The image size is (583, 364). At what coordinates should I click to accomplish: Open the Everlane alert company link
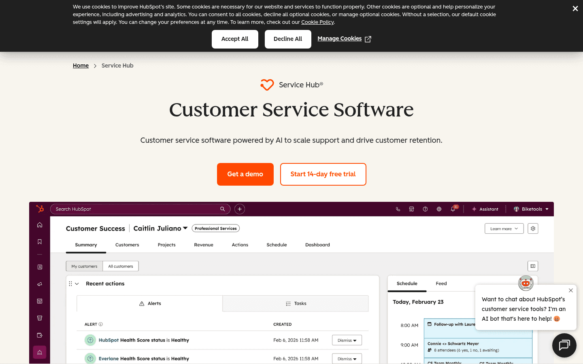click(109, 359)
